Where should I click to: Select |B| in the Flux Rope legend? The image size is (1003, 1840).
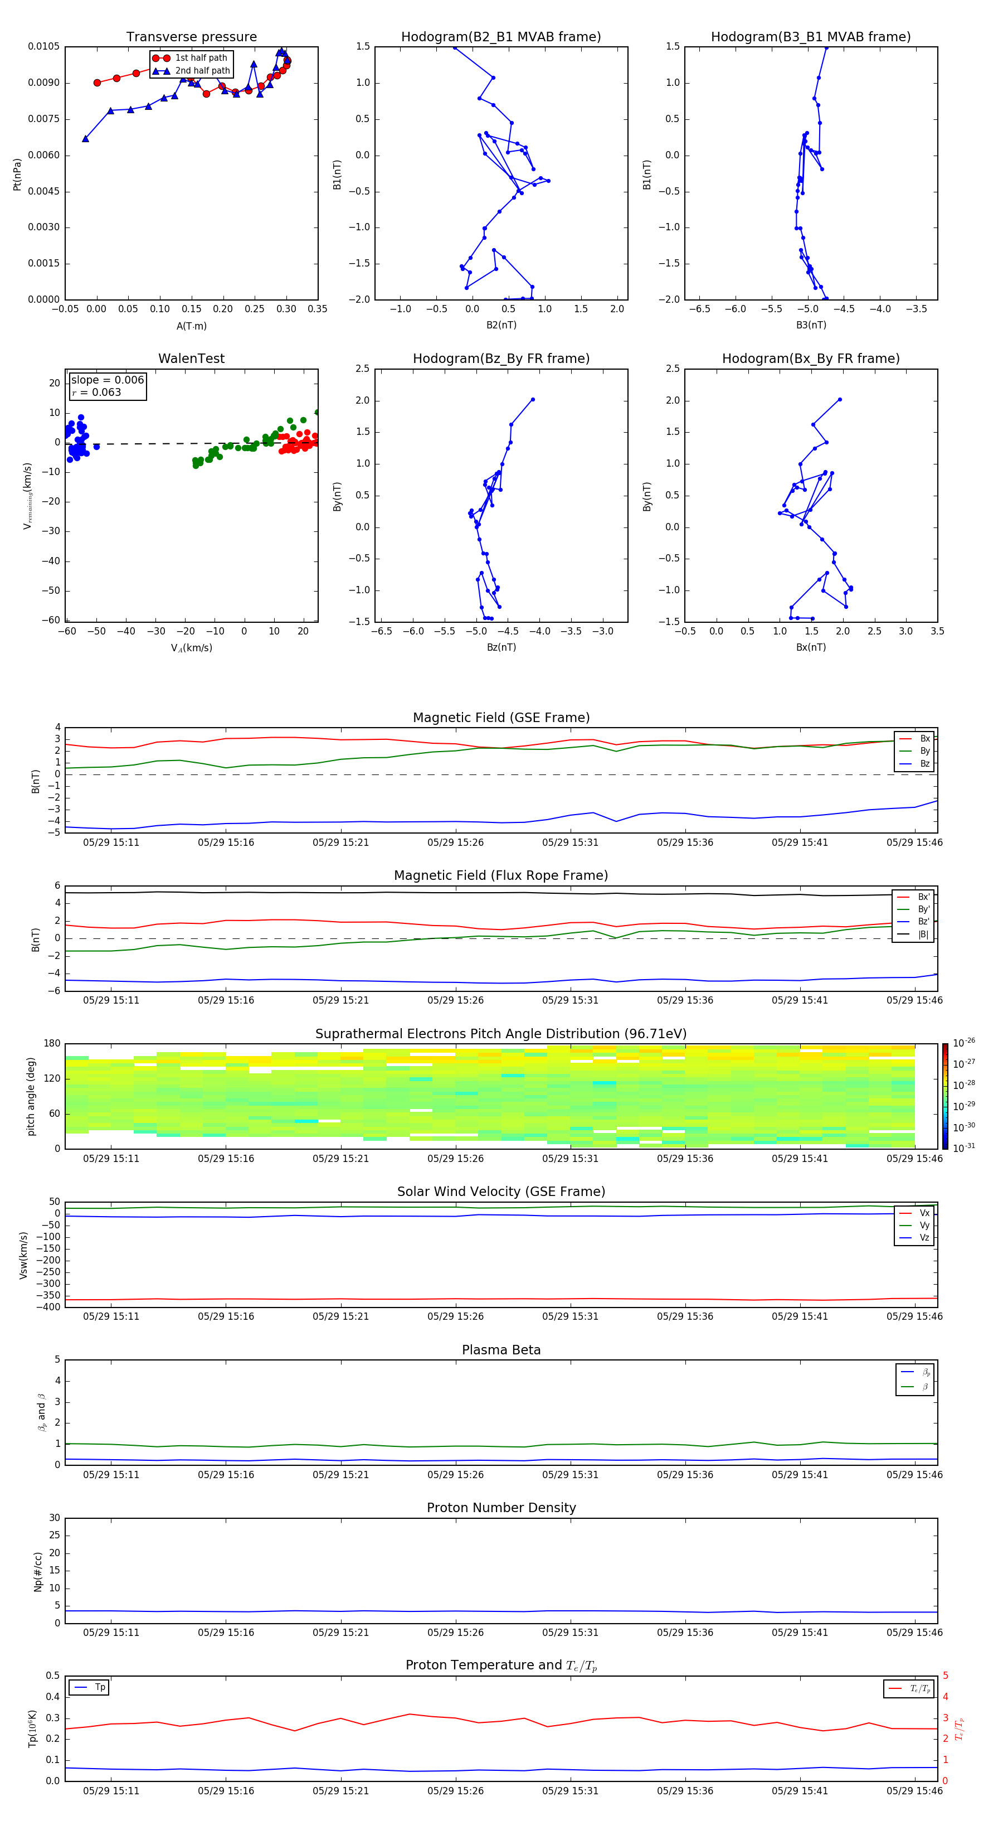point(914,934)
